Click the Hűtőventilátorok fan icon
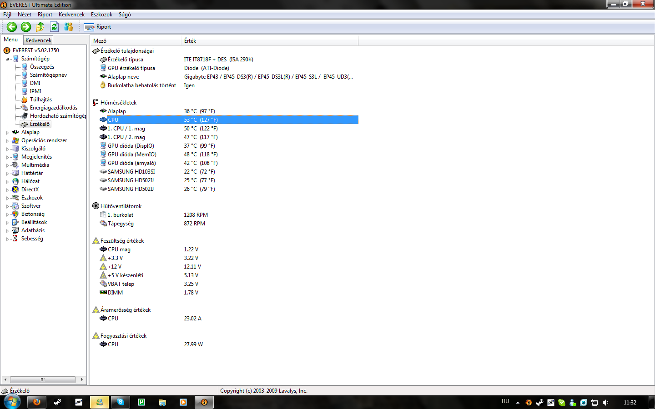 96,206
